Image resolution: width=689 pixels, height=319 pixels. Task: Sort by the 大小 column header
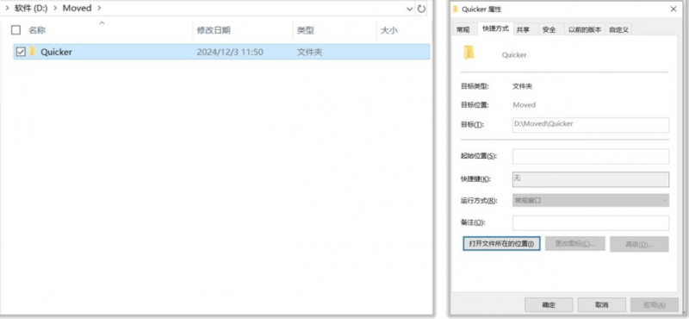(x=389, y=30)
